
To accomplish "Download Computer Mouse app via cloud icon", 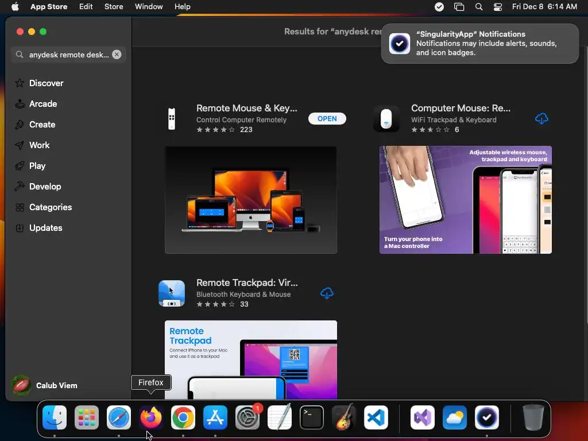I will [541, 118].
